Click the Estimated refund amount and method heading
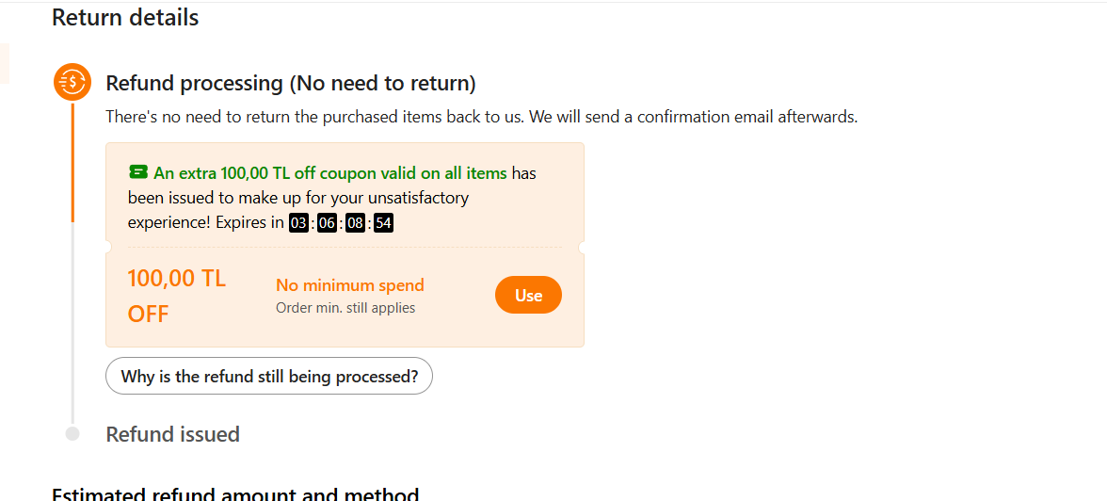Image resolution: width=1107 pixels, height=501 pixels. pyautogui.click(x=235, y=494)
